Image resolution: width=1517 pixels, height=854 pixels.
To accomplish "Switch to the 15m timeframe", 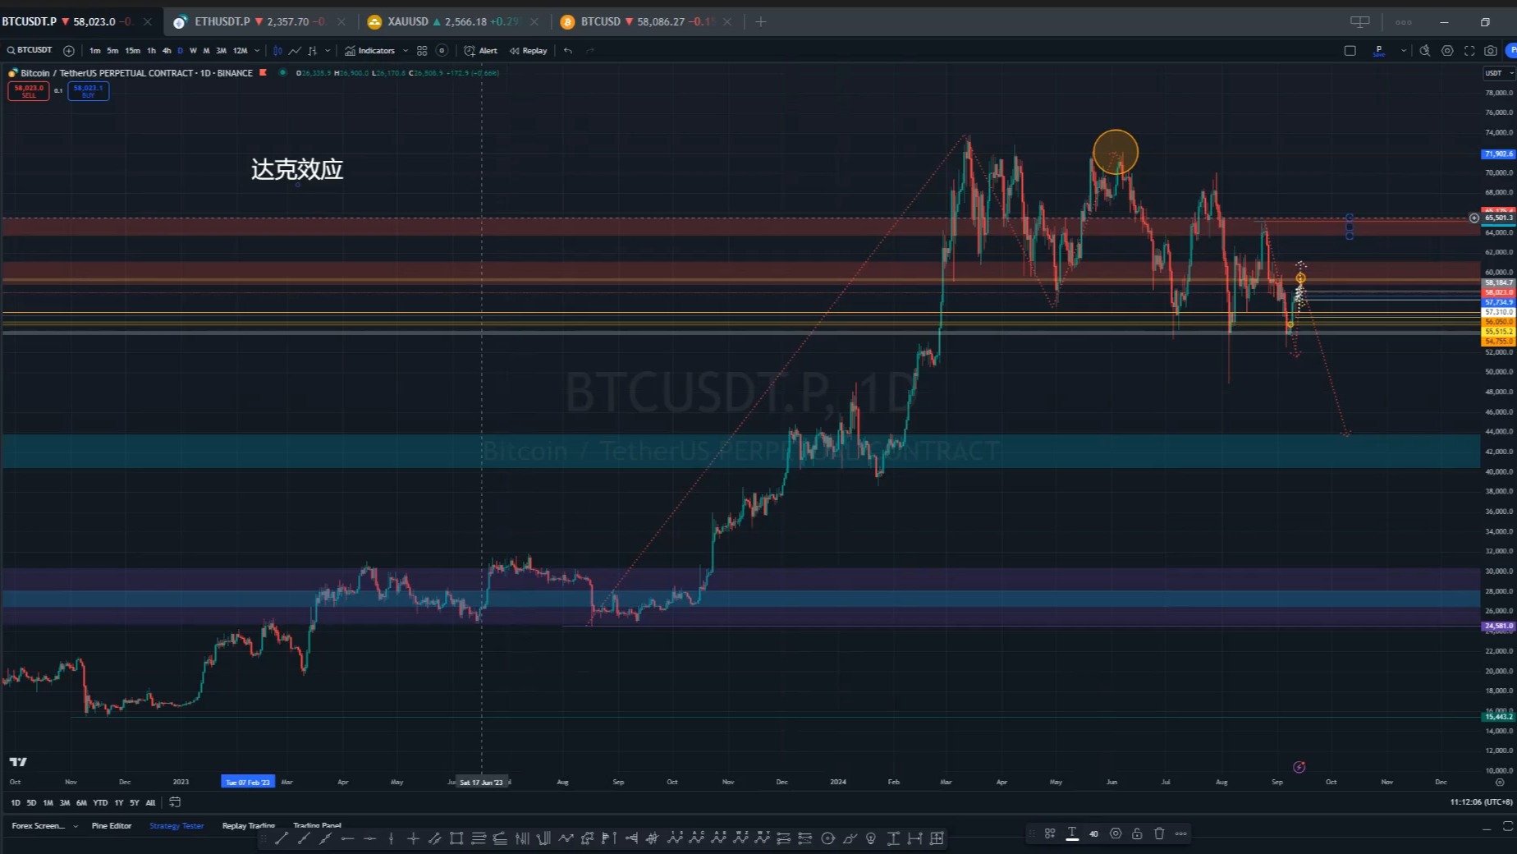I will [x=132, y=51].
